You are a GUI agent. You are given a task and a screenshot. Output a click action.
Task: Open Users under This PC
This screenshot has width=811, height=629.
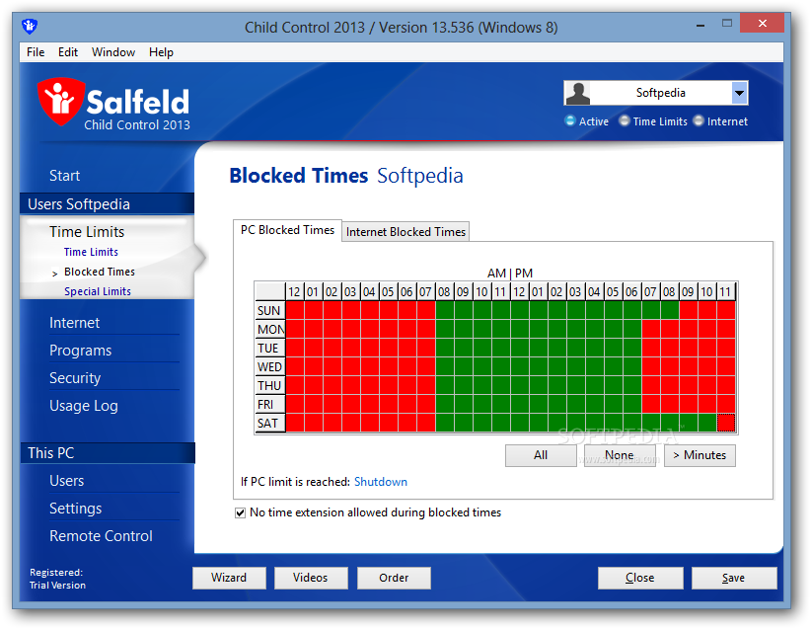[67, 481]
